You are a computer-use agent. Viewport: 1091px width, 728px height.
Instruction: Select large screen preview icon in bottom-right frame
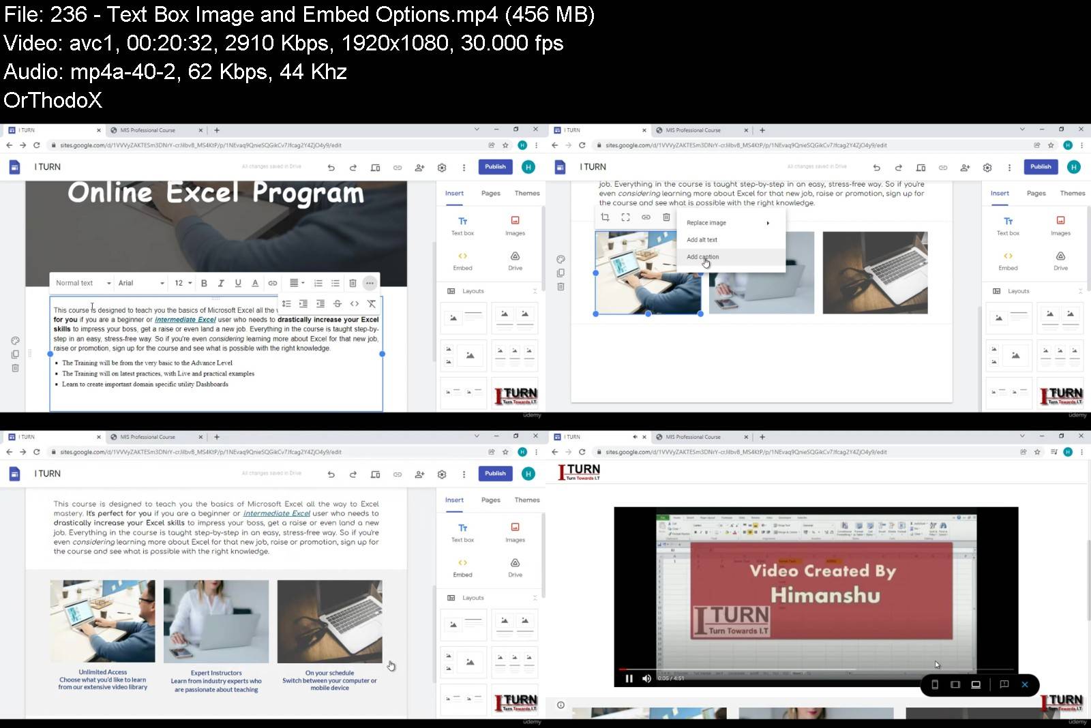tap(976, 684)
